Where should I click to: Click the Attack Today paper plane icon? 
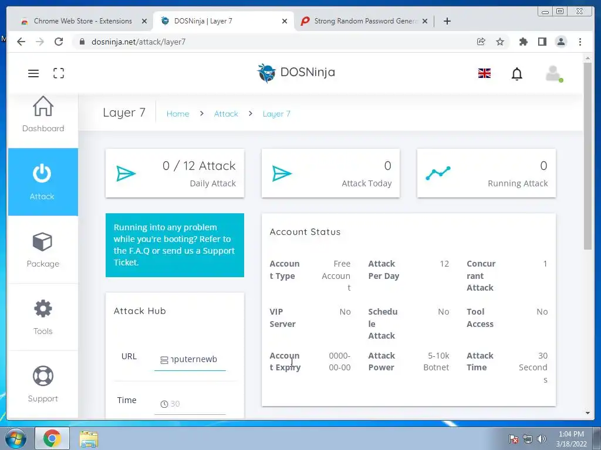click(282, 173)
